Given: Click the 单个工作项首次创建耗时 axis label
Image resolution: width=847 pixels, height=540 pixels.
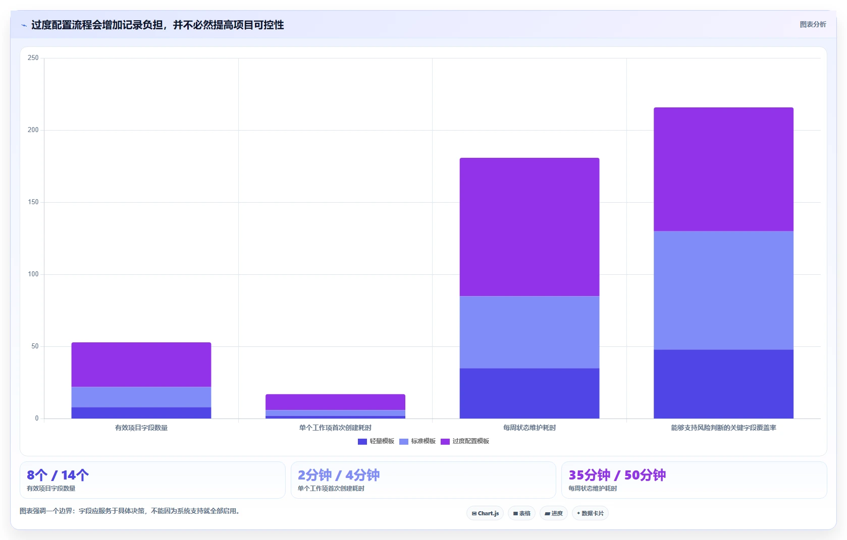Looking at the screenshot, I should click(x=335, y=428).
